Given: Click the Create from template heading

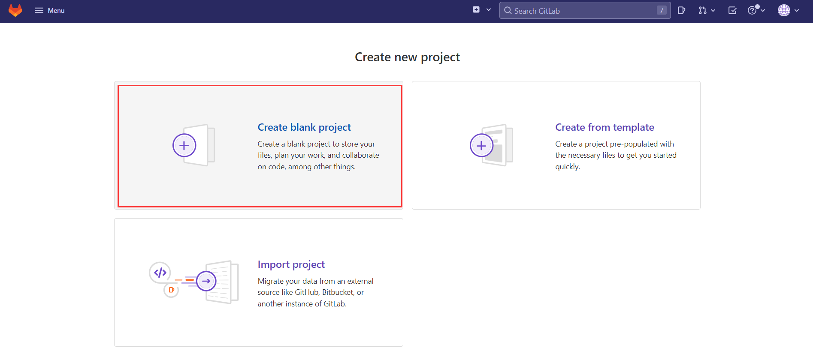Looking at the screenshot, I should tap(604, 127).
